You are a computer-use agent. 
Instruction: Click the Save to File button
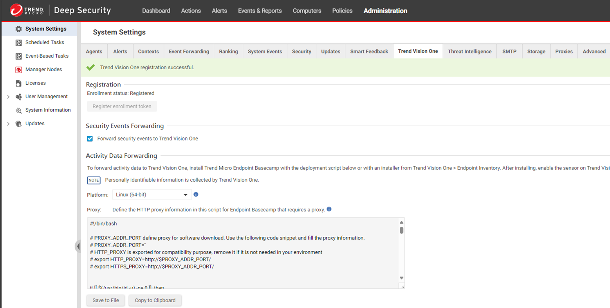coord(106,300)
